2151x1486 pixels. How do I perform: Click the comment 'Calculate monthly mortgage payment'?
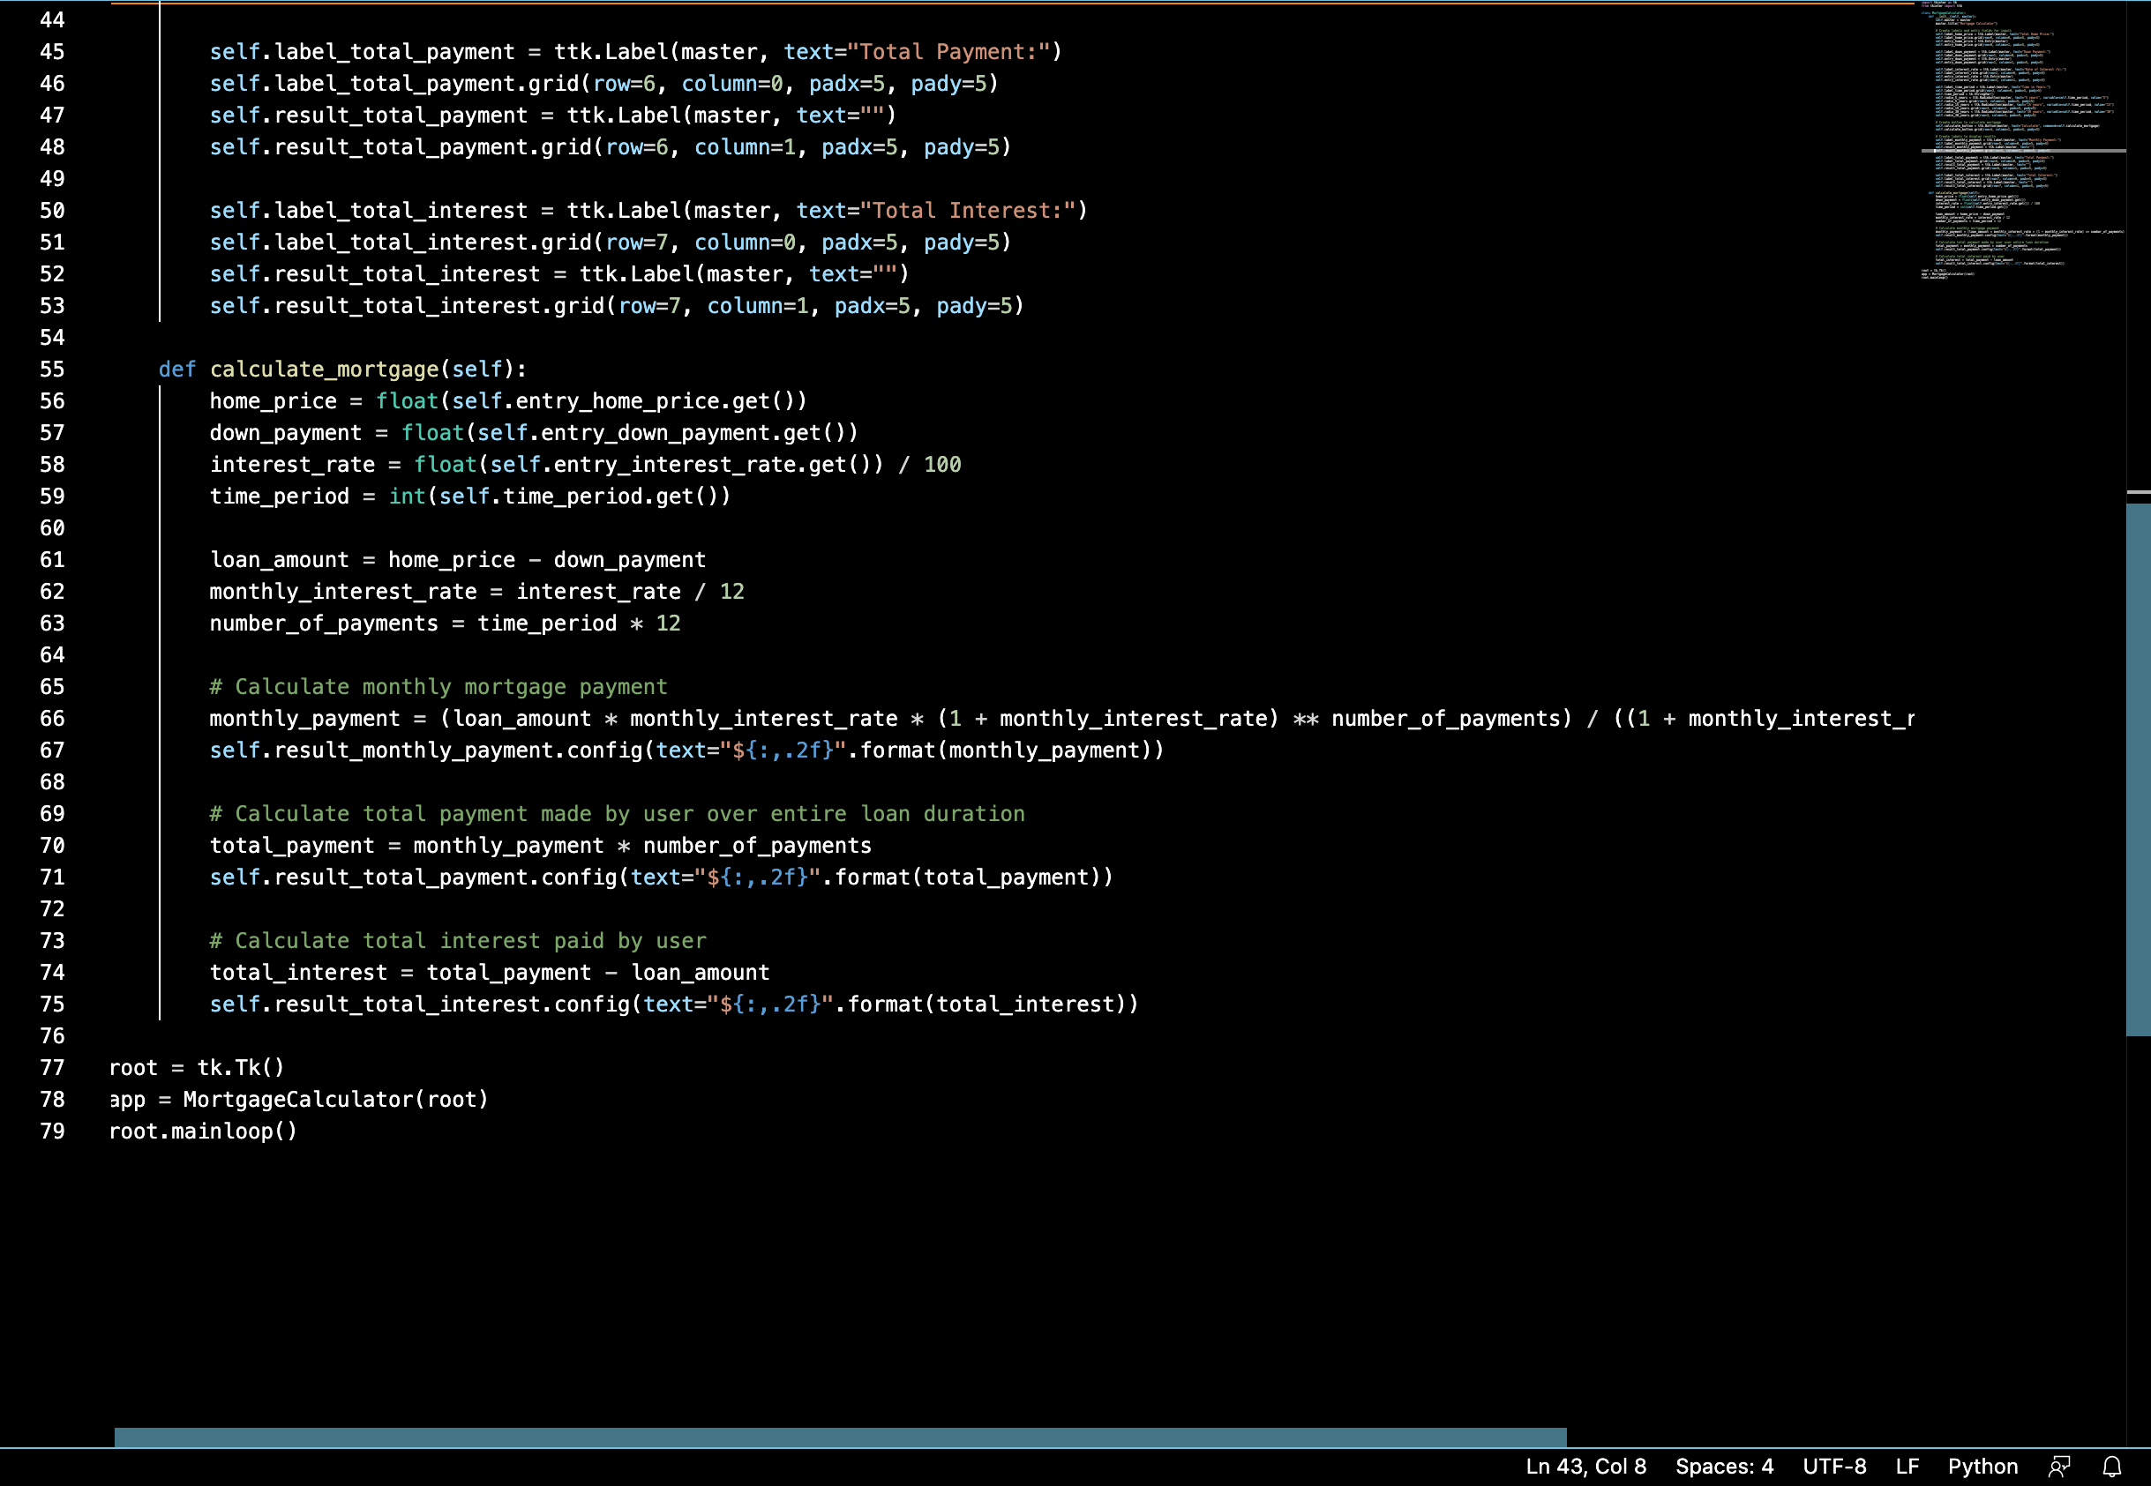pyautogui.click(x=438, y=687)
